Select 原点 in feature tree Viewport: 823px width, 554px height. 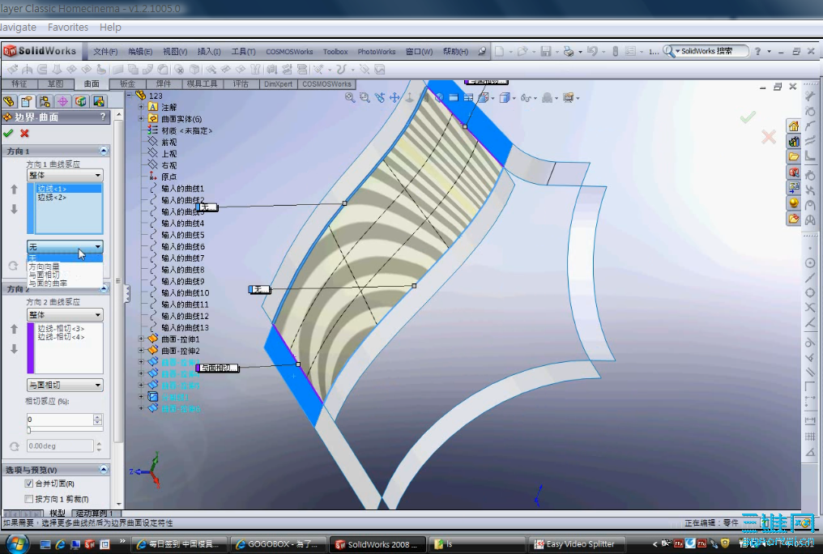(169, 177)
